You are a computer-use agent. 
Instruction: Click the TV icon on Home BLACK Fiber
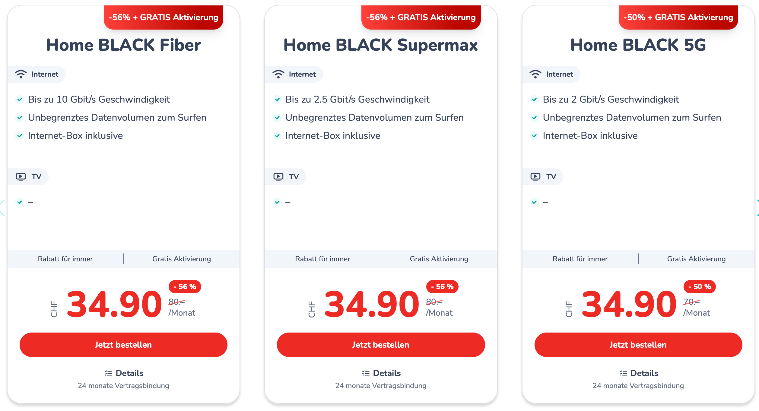coord(21,177)
